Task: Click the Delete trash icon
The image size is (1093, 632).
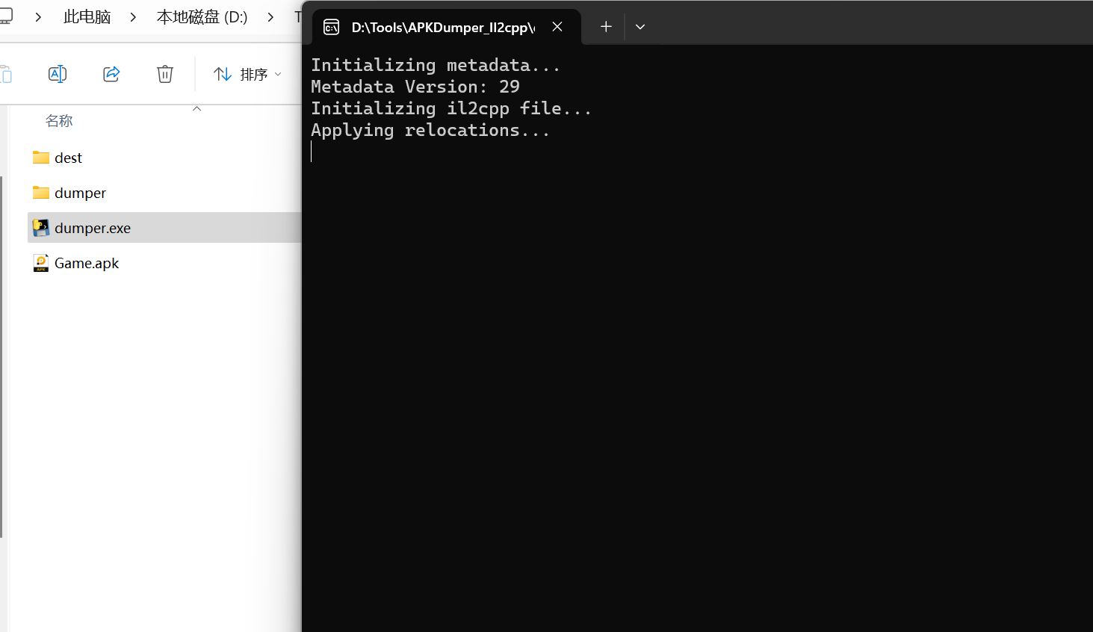Action: [165, 74]
